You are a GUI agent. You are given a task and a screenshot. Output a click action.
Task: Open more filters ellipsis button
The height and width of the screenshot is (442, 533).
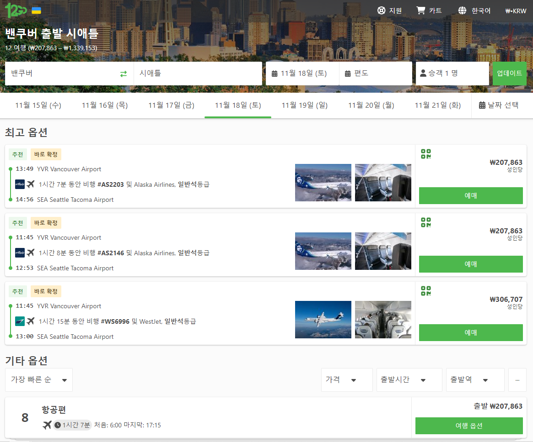tap(517, 380)
